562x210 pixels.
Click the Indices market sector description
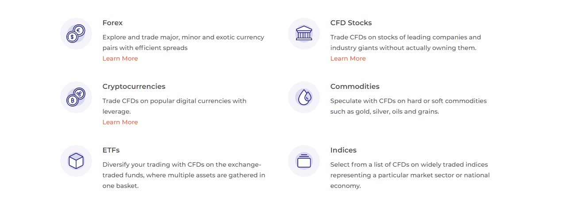tap(410, 175)
